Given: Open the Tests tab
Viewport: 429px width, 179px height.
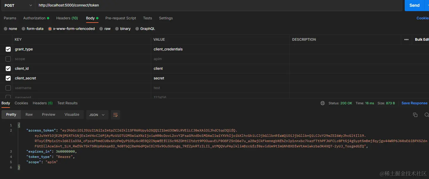Looking at the screenshot, I should pos(147,18).
